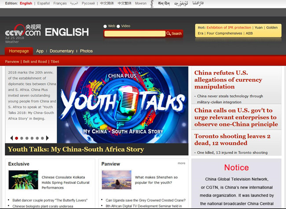Open Belt and Road subnav link
This screenshot has width=286, height=209.
[x=35, y=62]
